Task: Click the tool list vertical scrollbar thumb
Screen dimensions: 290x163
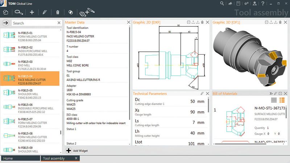Action: pos(61,133)
